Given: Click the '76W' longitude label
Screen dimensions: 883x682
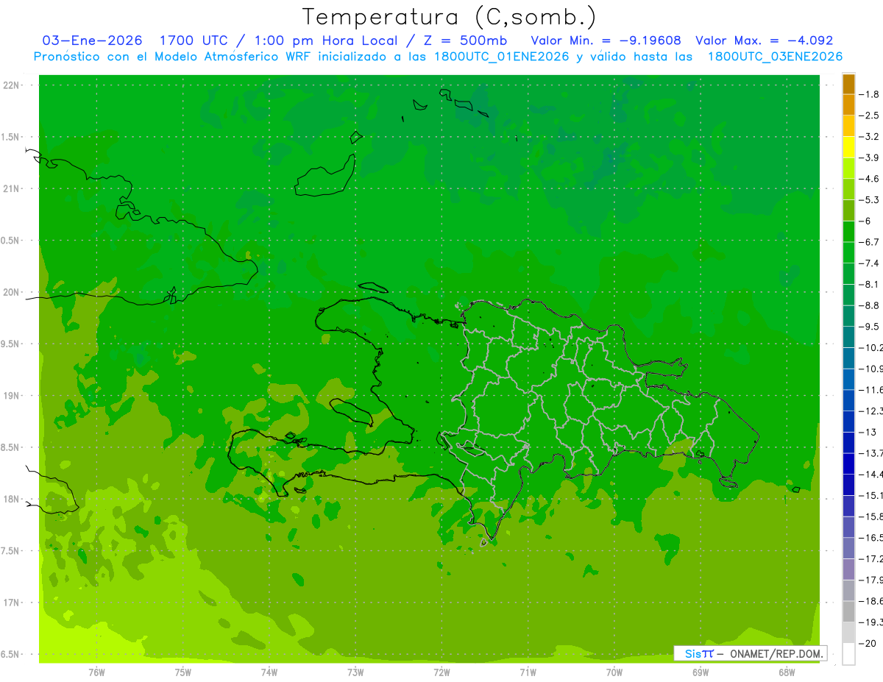Looking at the screenshot, I should point(96,672).
